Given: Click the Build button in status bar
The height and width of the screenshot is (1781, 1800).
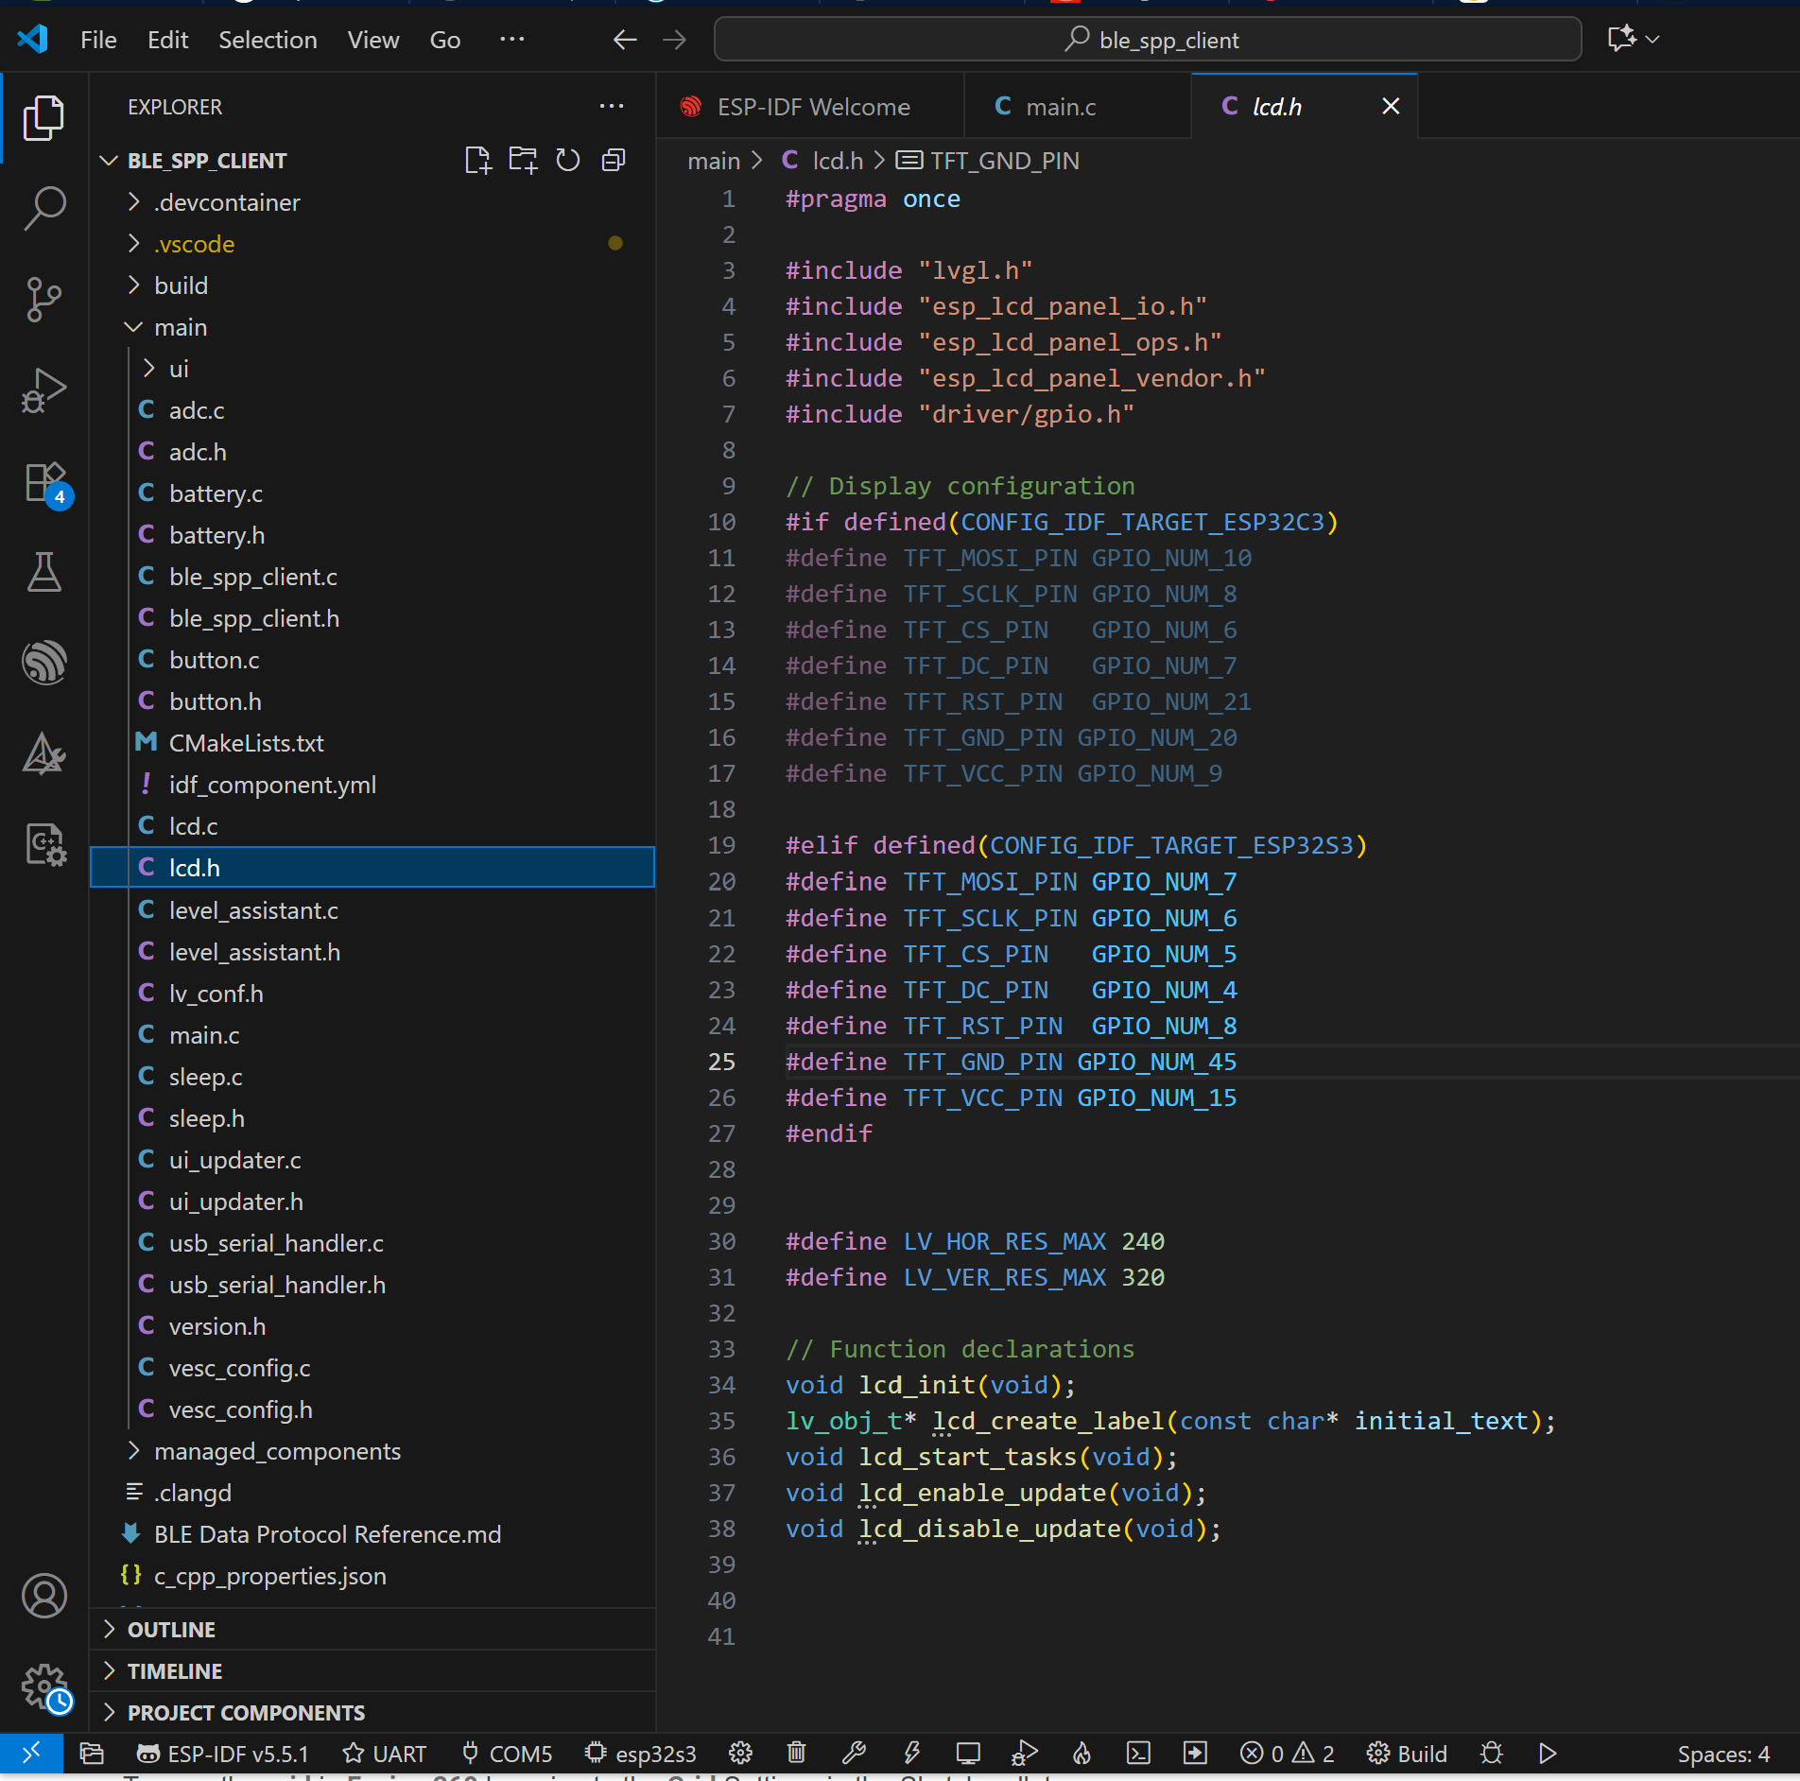Looking at the screenshot, I should point(1407,1754).
